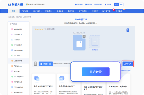Open the 人工转换 HOT menu item
The height and width of the screenshot is (95, 144).
coord(119,11)
